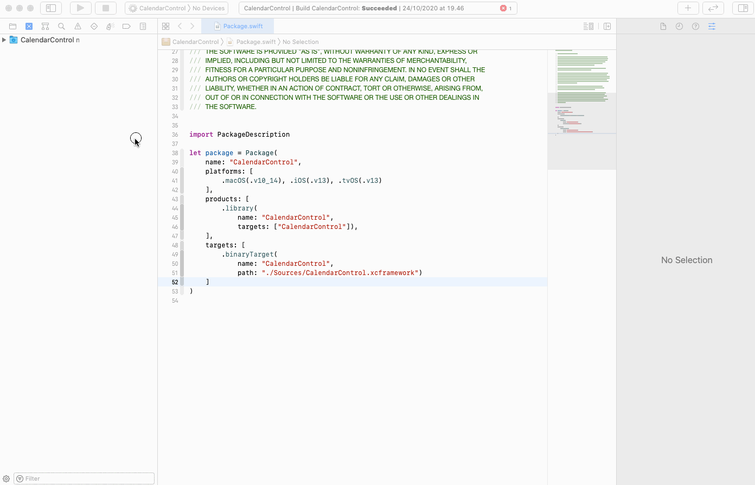Select the CalendarControl item in navigator
755x485 pixels.
click(x=47, y=40)
